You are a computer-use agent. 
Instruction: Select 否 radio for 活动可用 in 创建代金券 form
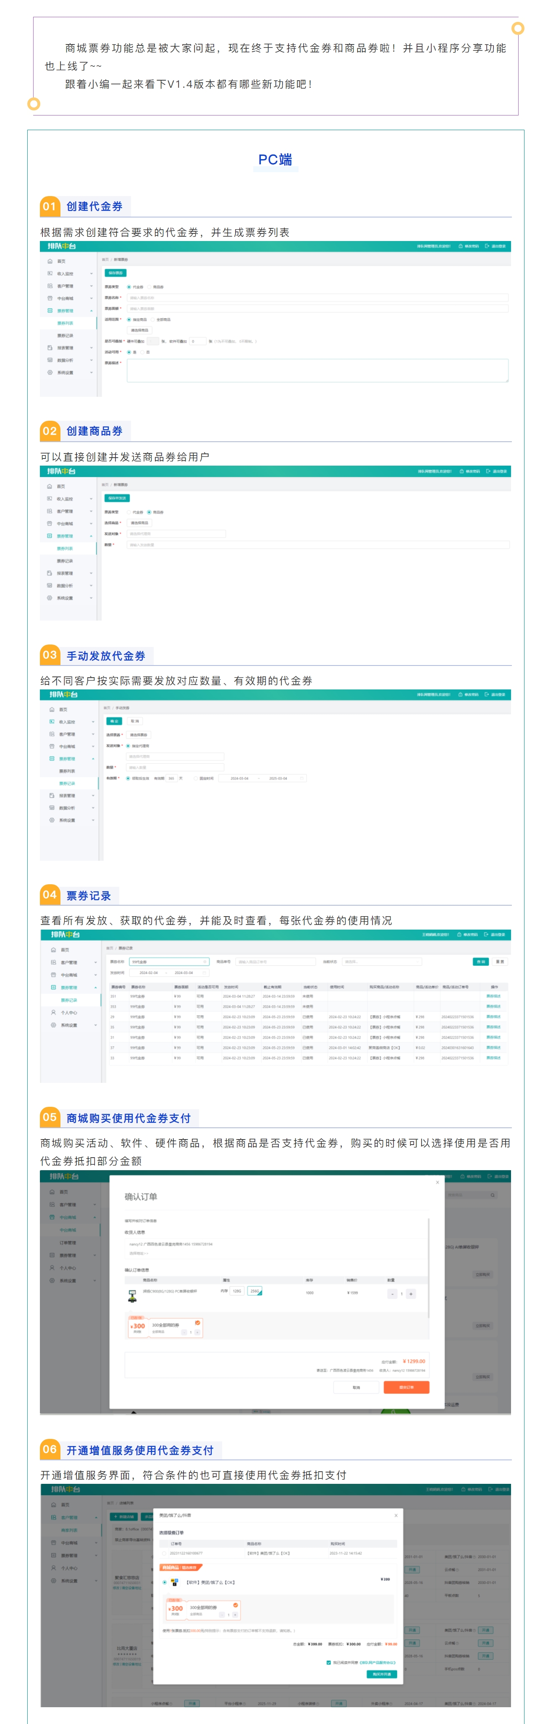click(x=142, y=352)
